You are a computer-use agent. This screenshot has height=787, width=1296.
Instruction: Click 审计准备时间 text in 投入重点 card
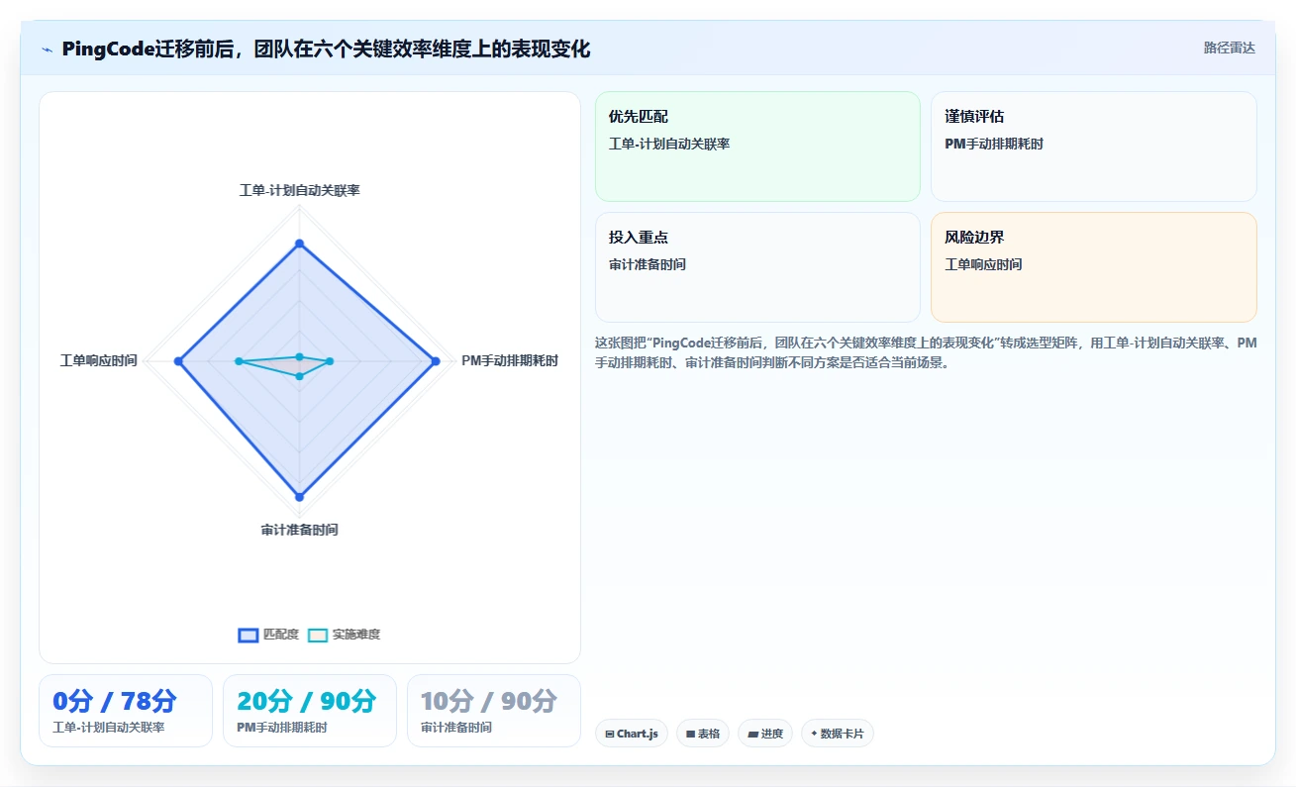coord(648,264)
